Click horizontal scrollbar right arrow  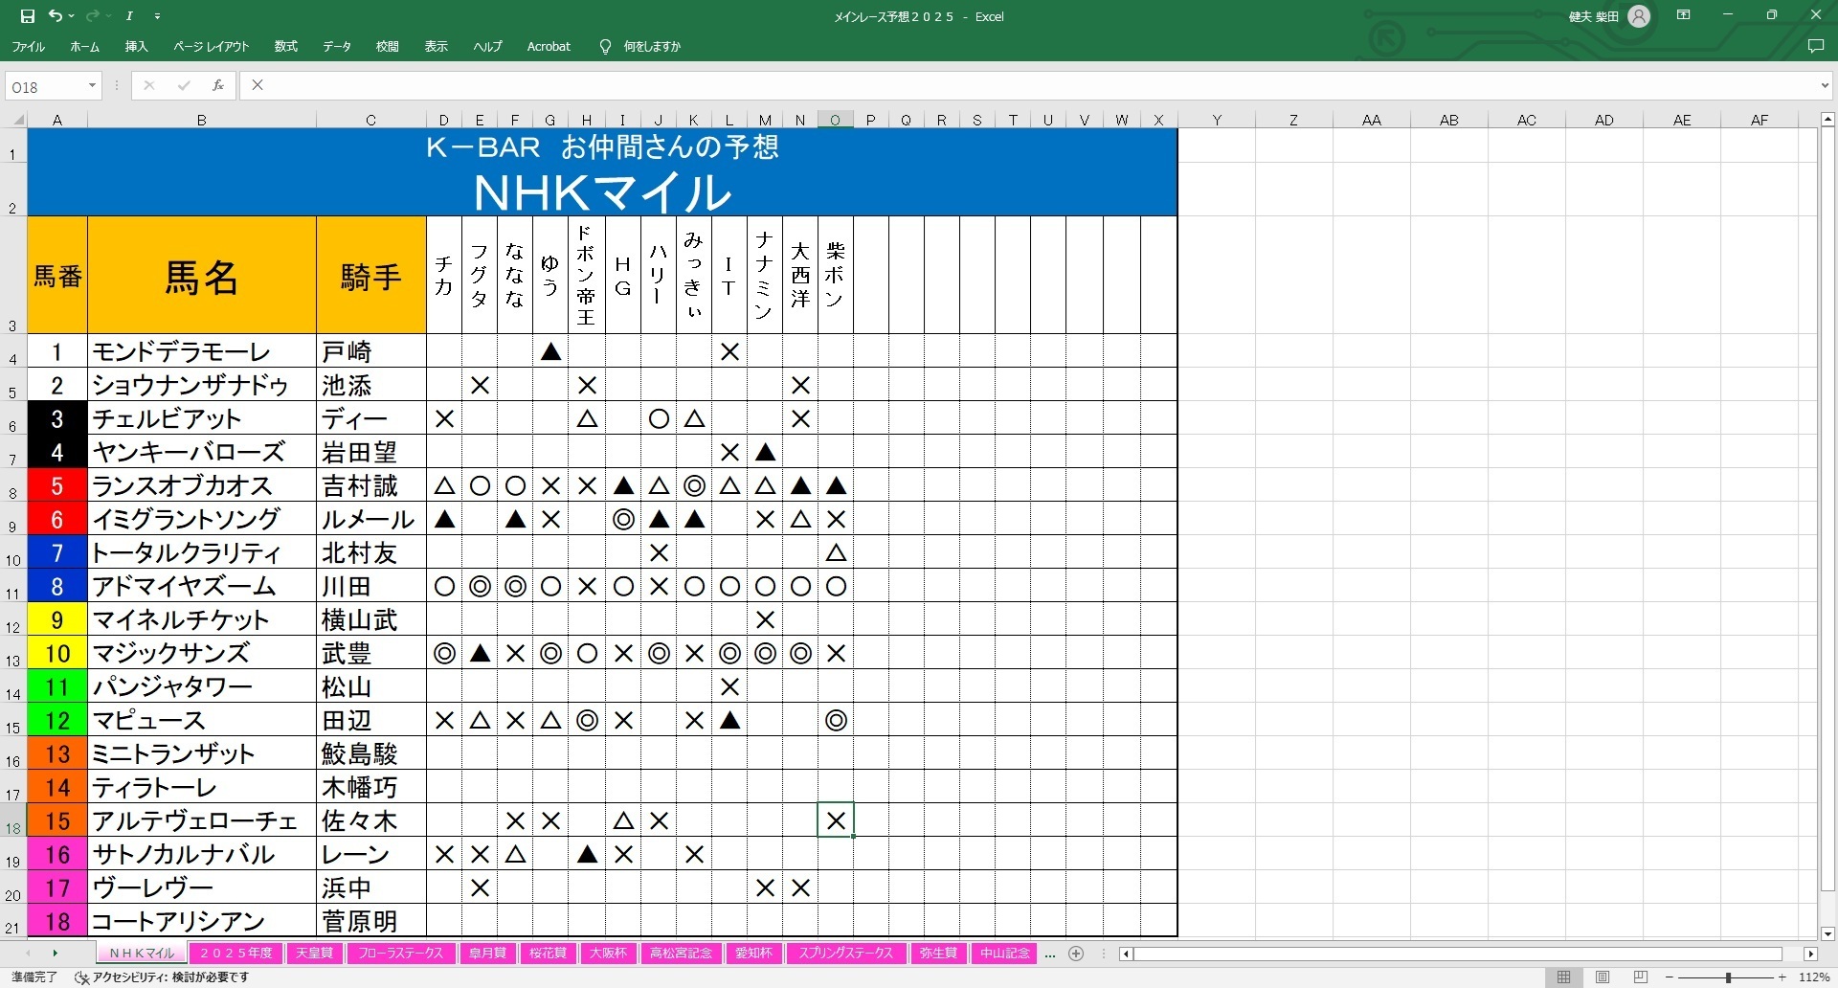tap(1809, 954)
